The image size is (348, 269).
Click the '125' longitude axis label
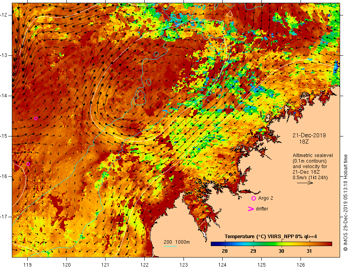coord(262,265)
